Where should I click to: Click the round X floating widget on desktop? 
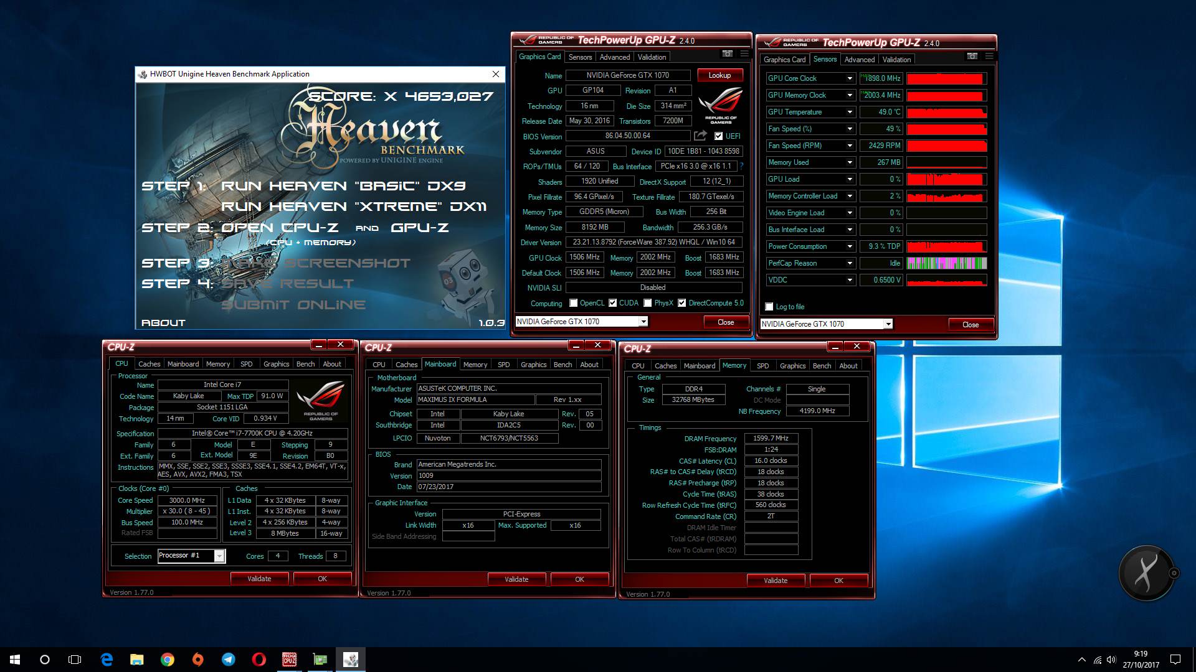(1147, 572)
